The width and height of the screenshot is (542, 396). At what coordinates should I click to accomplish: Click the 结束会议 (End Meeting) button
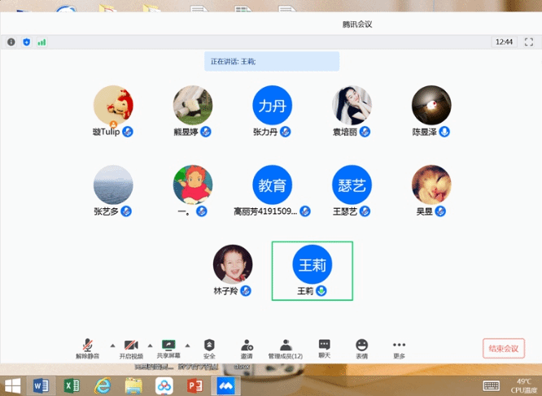tap(502, 348)
